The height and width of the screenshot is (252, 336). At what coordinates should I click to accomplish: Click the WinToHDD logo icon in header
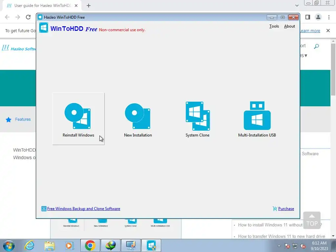point(44,28)
